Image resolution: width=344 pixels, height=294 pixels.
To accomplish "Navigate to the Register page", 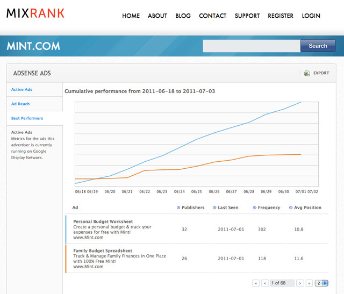I will (281, 16).
